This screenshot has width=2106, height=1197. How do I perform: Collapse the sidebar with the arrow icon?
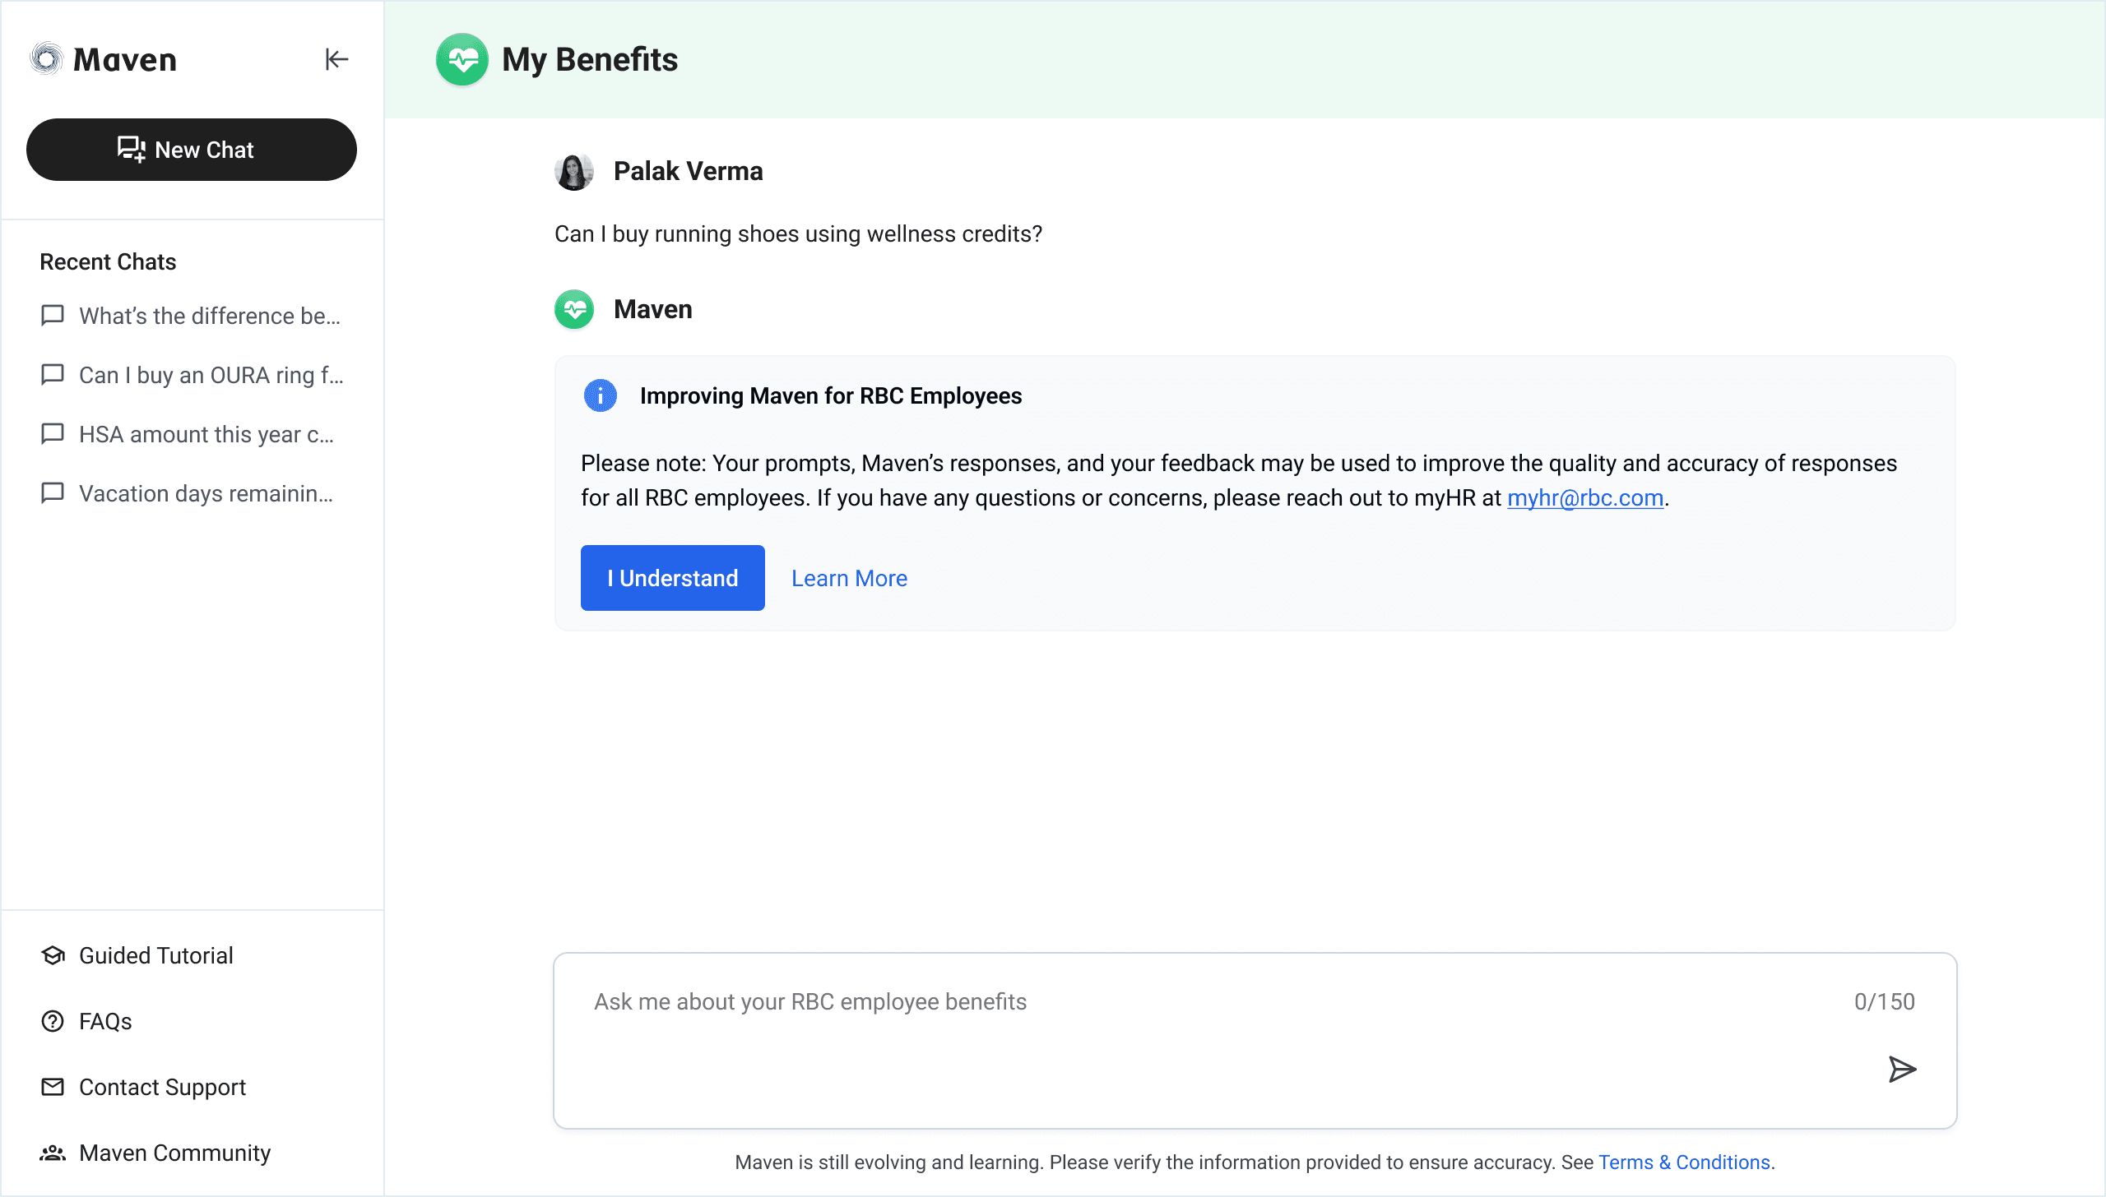(336, 59)
